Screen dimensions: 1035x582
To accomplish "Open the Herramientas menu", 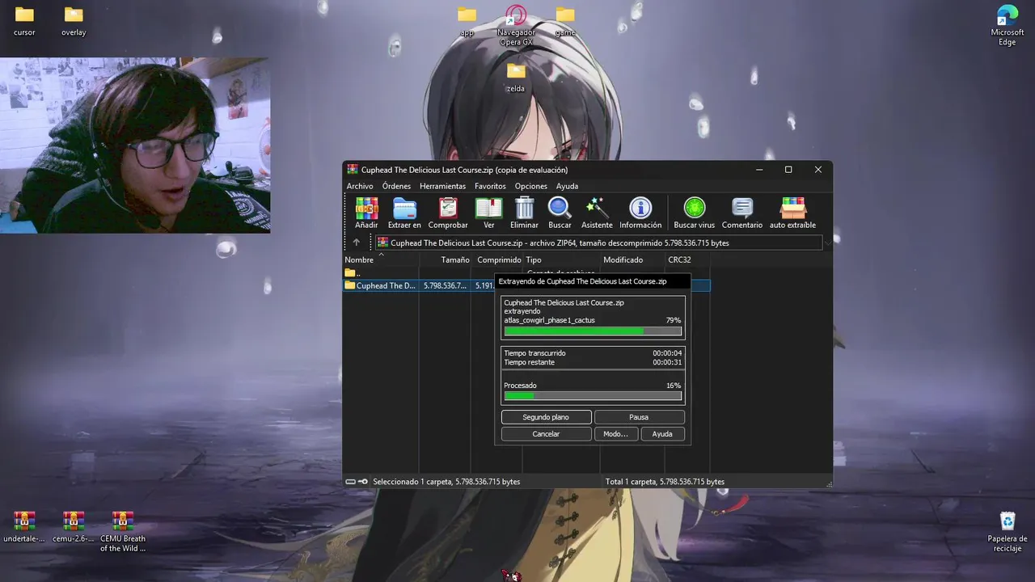I will click(x=442, y=186).
